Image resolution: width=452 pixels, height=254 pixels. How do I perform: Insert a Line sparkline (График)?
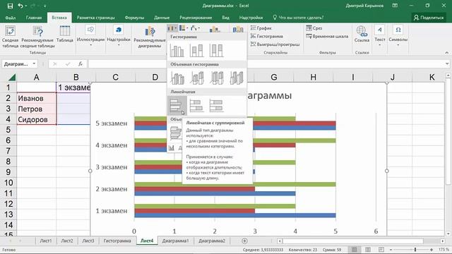261,28
